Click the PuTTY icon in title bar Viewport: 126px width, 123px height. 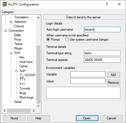click(5, 4)
